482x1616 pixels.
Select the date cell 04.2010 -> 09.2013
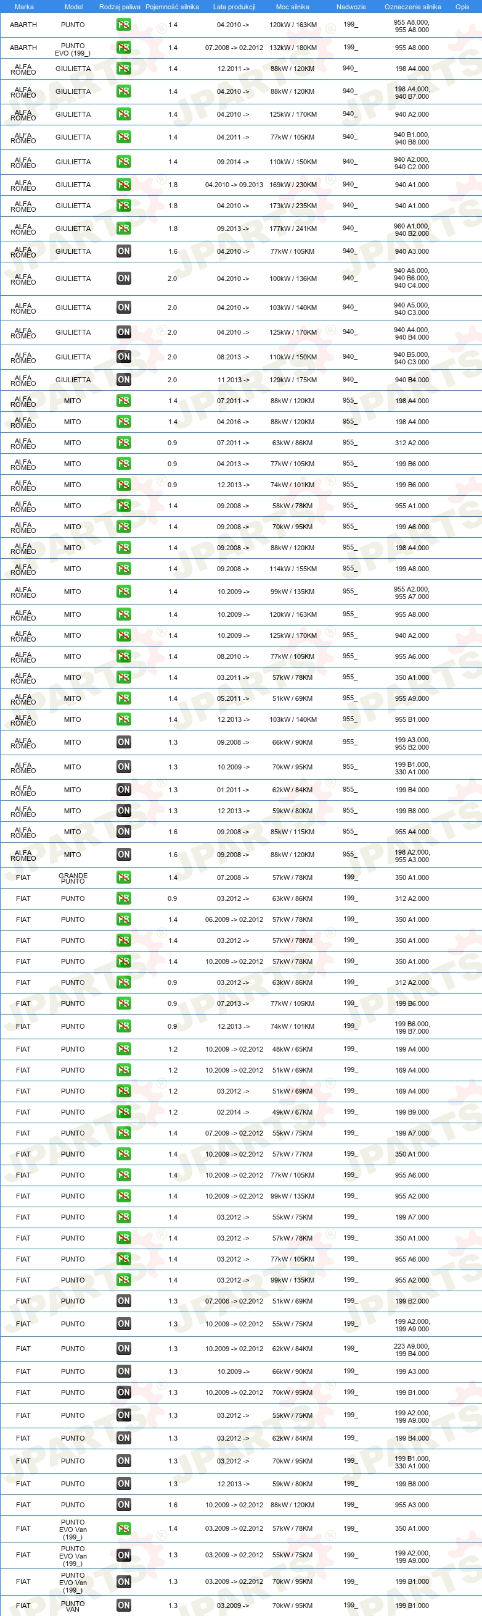click(234, 185)
